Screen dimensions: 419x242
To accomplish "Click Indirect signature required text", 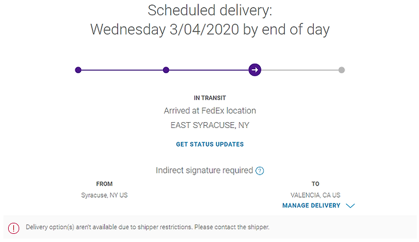I will pos(204,170).
